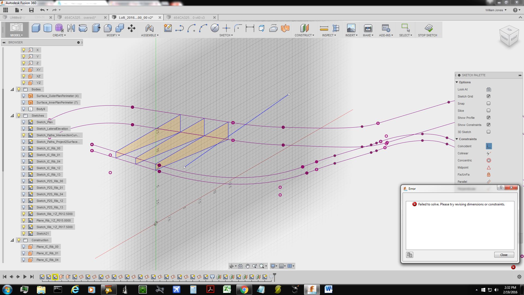Click STOP SKETCH label
Viewport: 524px width, 295px height.
click(x=427, y=35)
